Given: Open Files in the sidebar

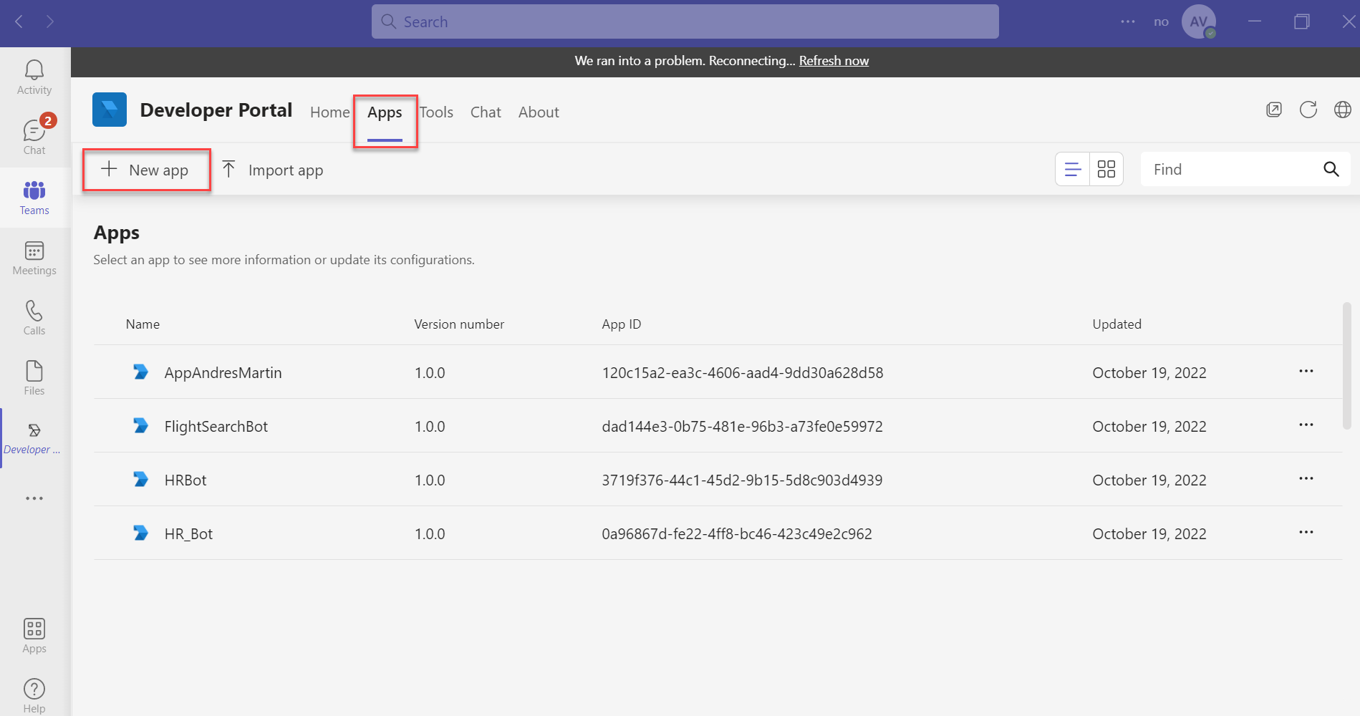Looking at the screenshot, I should [34, 378].
